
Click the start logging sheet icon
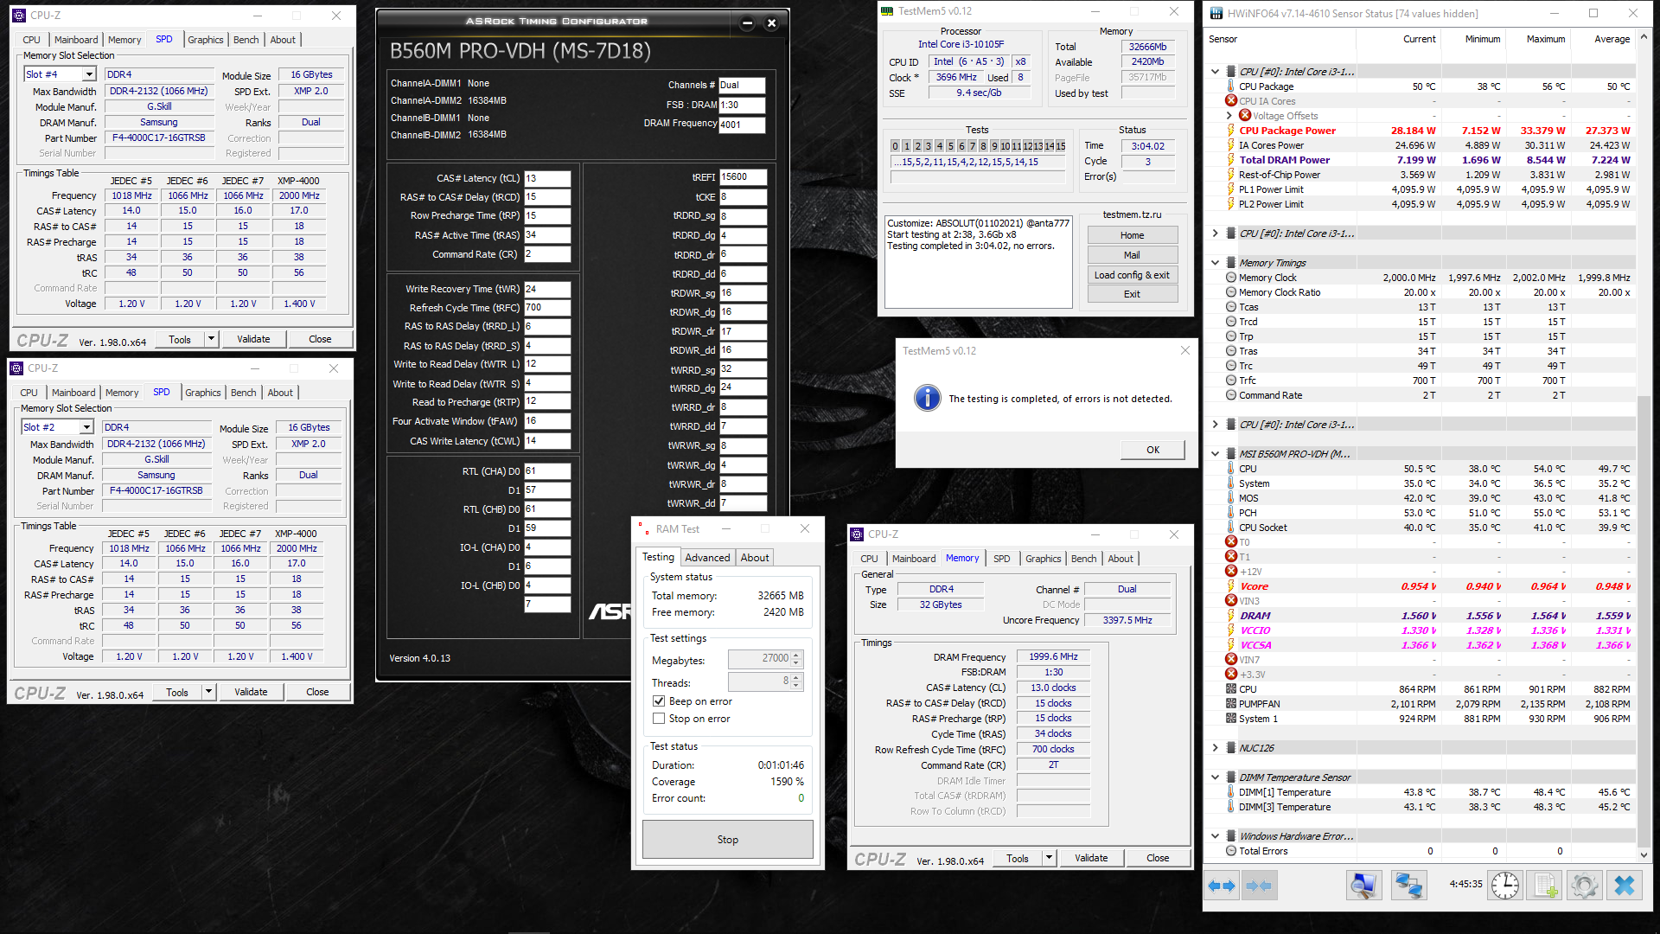(x=1545, y=886)
